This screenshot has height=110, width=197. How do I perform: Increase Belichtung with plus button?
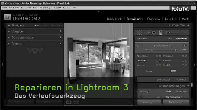[160, 56]
